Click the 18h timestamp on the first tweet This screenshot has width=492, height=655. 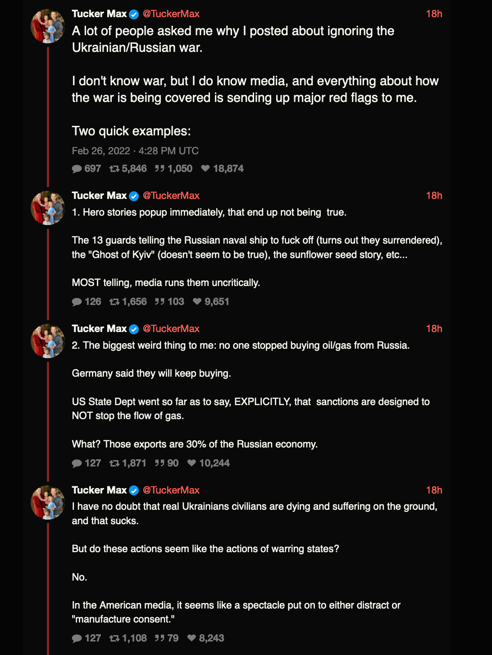tap(434, 14)
